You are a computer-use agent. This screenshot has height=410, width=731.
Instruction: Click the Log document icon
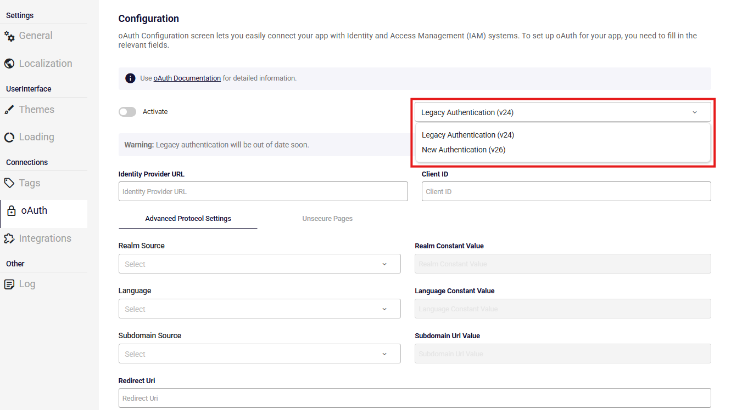[x=9, y=284]
